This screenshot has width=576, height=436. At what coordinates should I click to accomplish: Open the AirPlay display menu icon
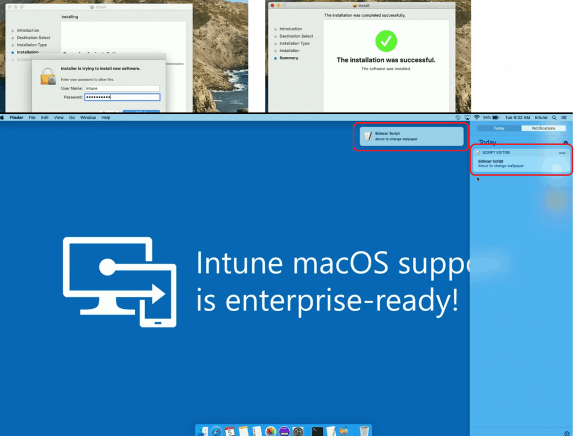467,118
